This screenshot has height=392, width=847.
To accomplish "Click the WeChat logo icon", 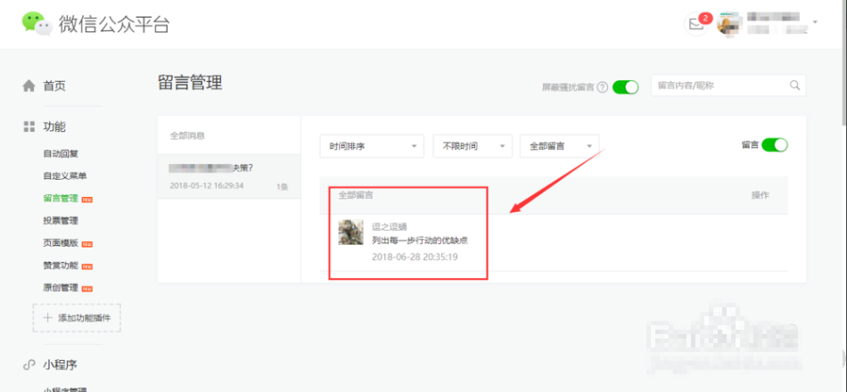I will (x=37, y=24).
